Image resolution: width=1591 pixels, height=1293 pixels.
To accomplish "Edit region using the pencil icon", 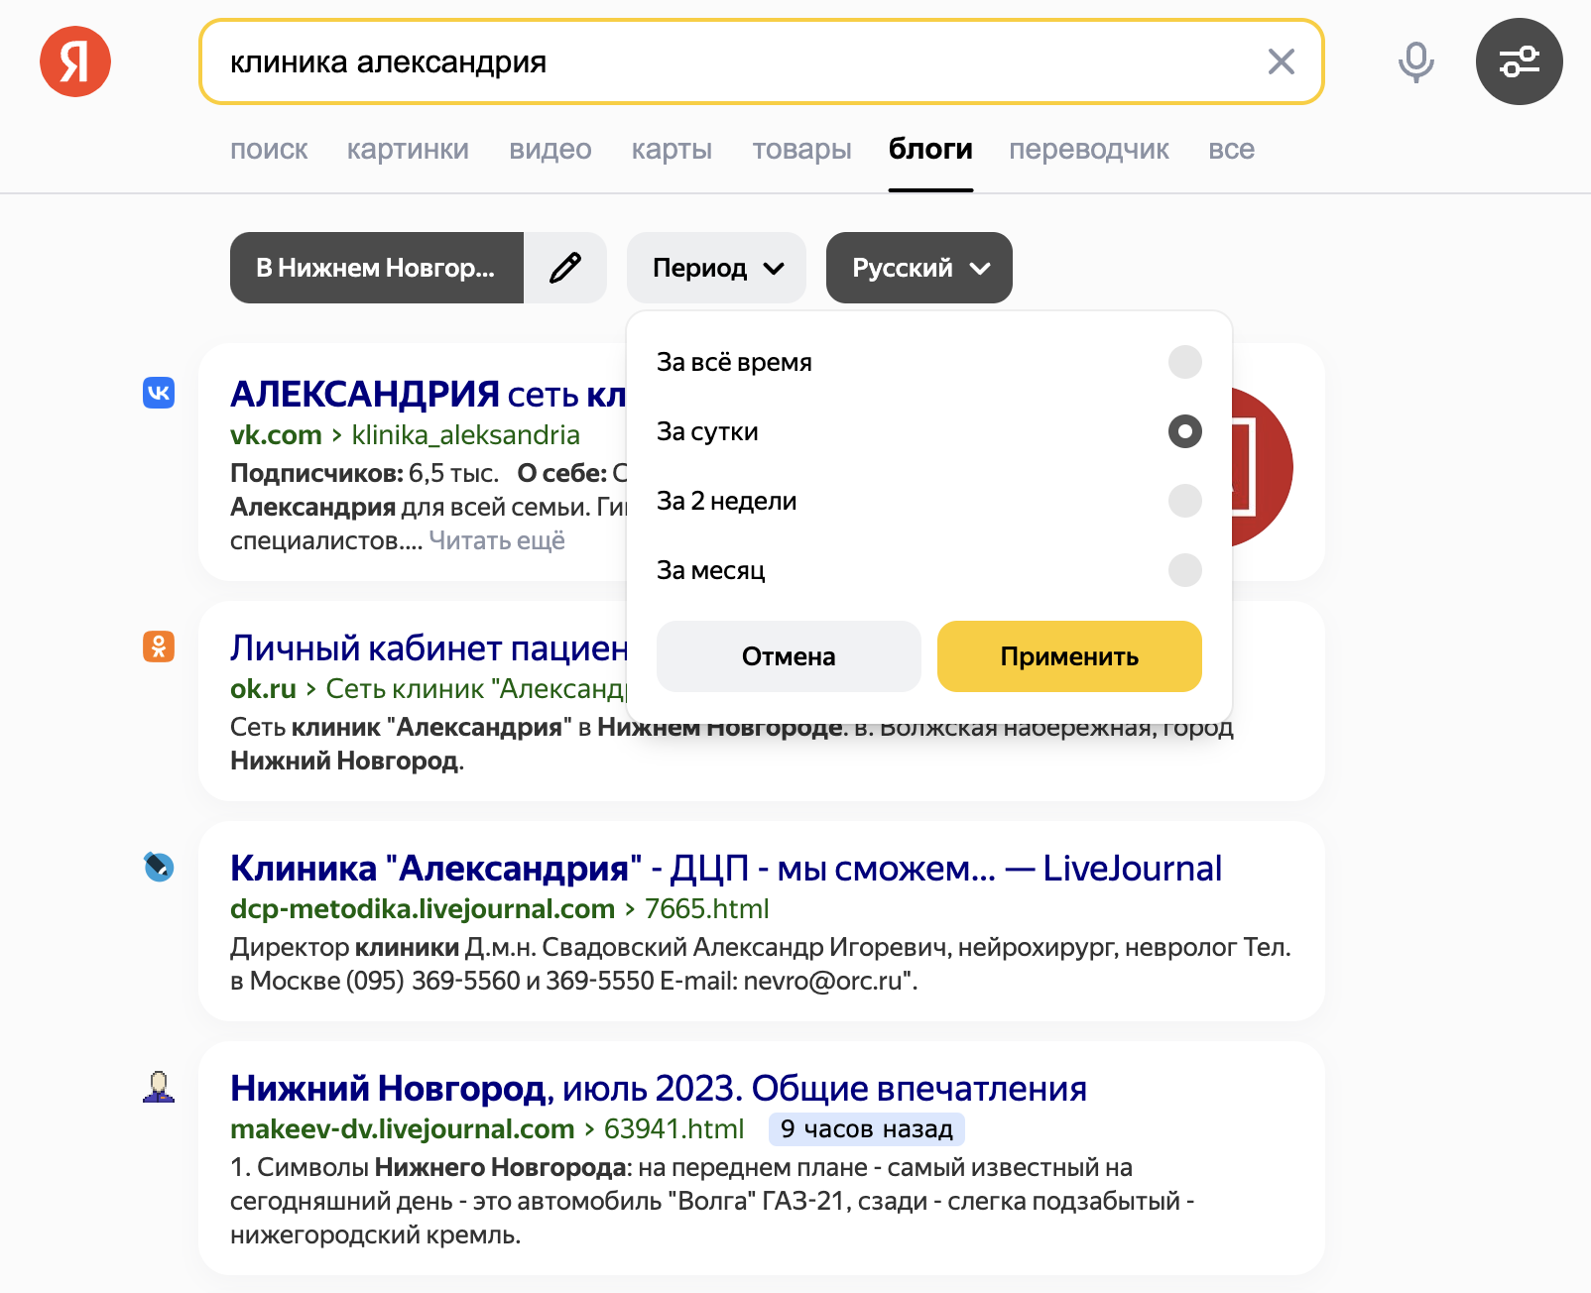I will [x=564, y=267].
